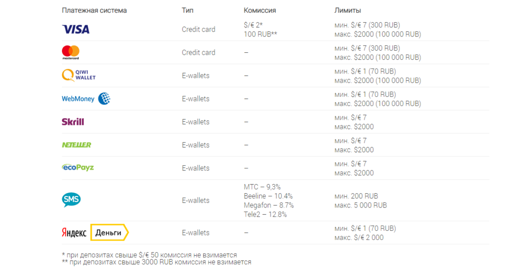The image size is (519, 274).
Task: Click the Комиссия column header
Action: coord(259,10)
